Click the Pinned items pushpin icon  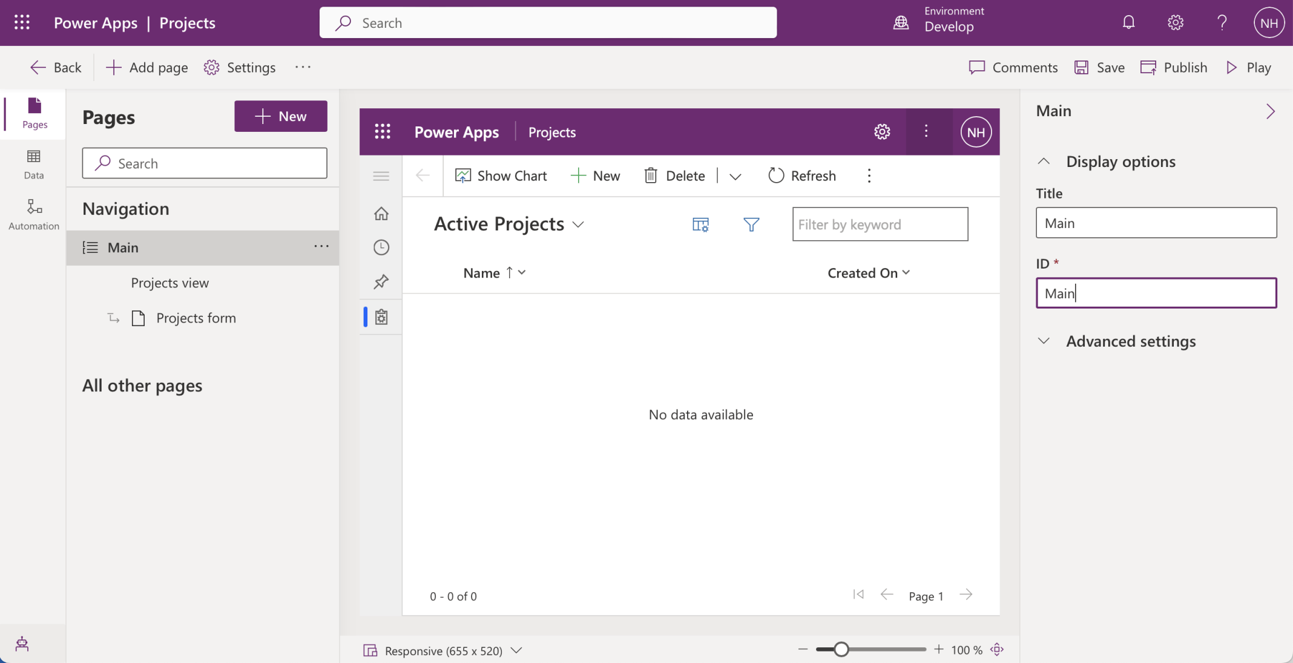[x=381, y=282]
